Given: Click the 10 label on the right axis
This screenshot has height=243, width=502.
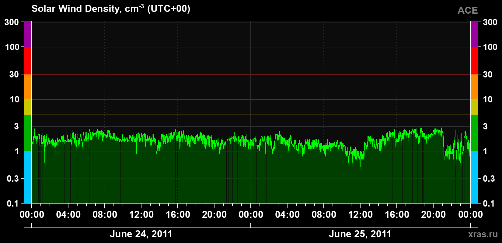Looking at the screenshot, I should coord(488,99).
